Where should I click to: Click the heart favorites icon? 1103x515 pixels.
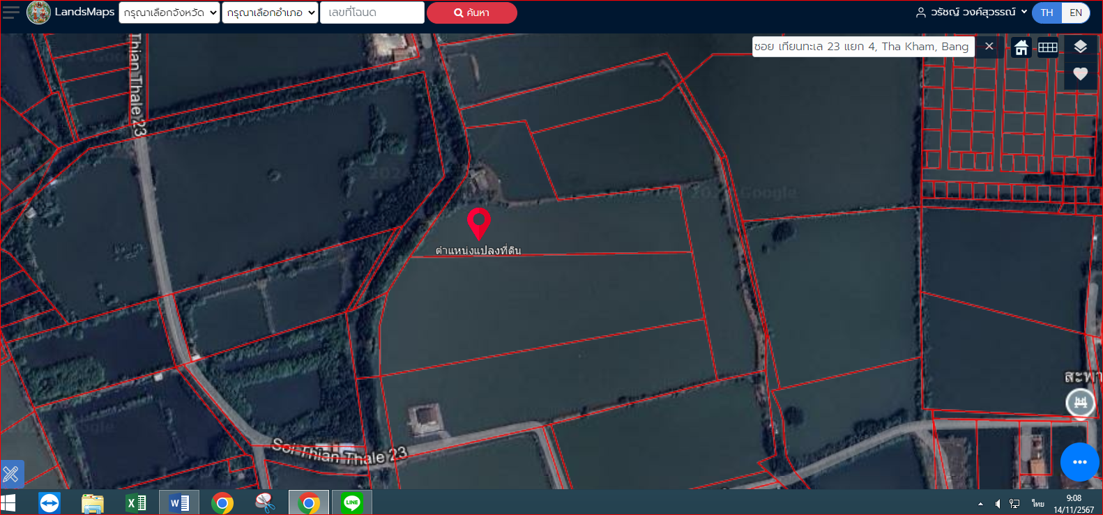[x=1080, y=74]
